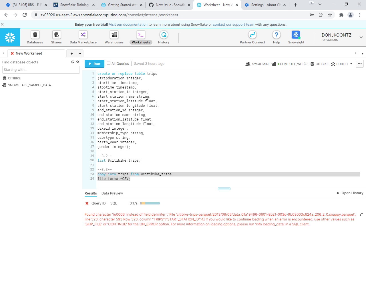Click the query duration progress bar

pyautogui.click(x=149, y=203)
